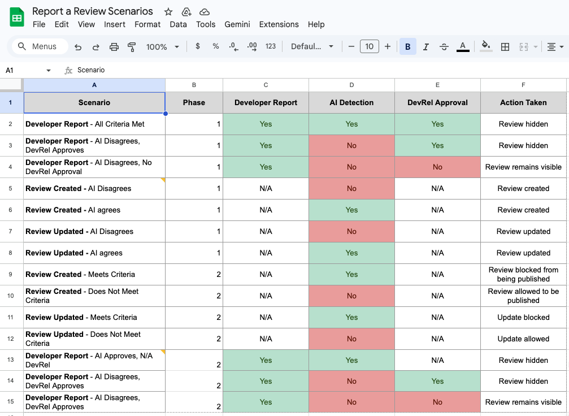Select row 9 header
Viewport: 569px width, 416px height.
point(10,275)
